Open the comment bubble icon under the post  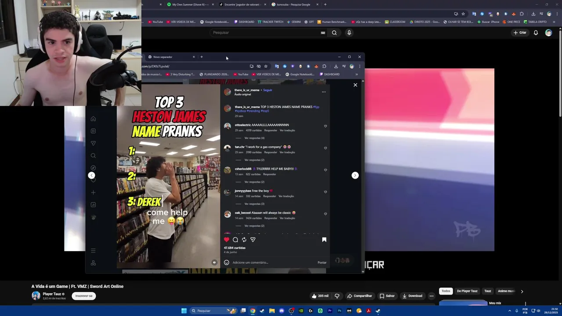(x=235, y=240)
